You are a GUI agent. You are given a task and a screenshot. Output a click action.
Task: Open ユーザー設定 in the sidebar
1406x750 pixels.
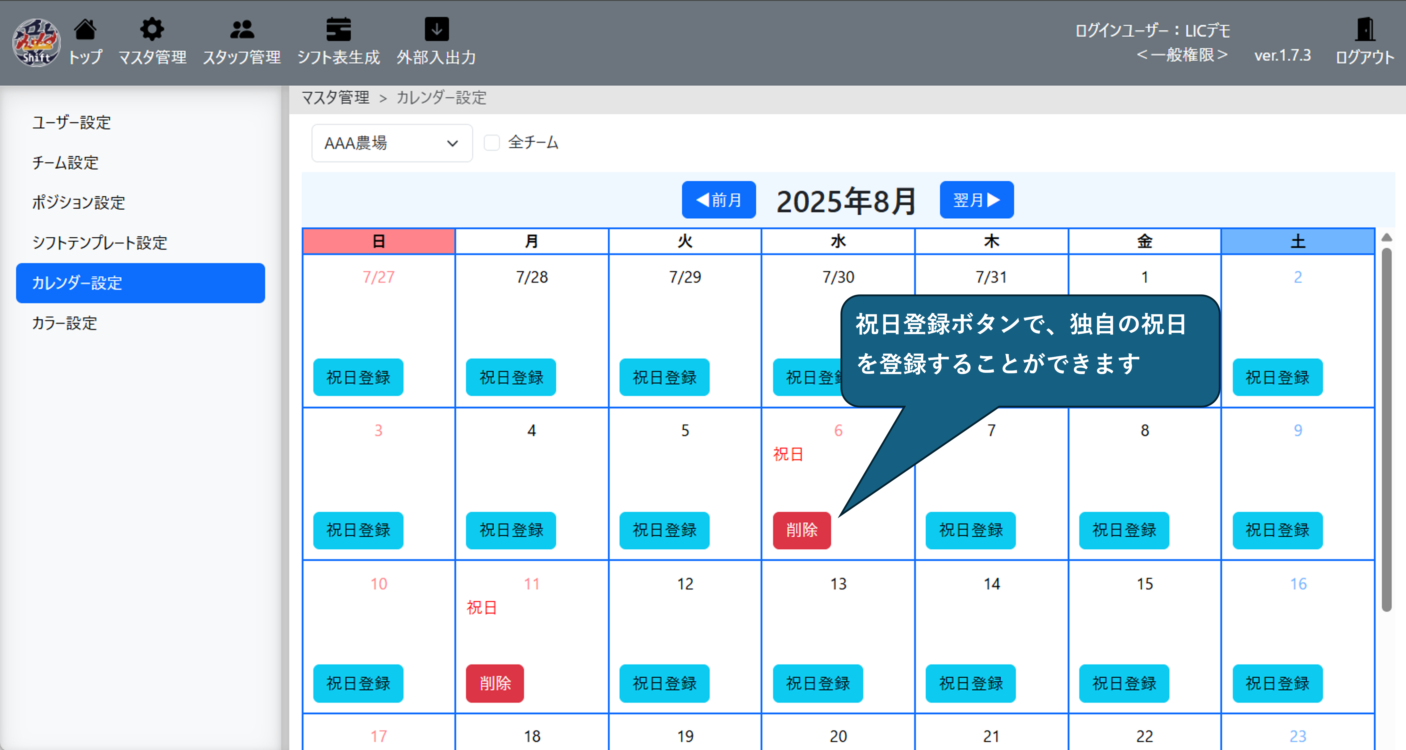[x=71, y=122]
